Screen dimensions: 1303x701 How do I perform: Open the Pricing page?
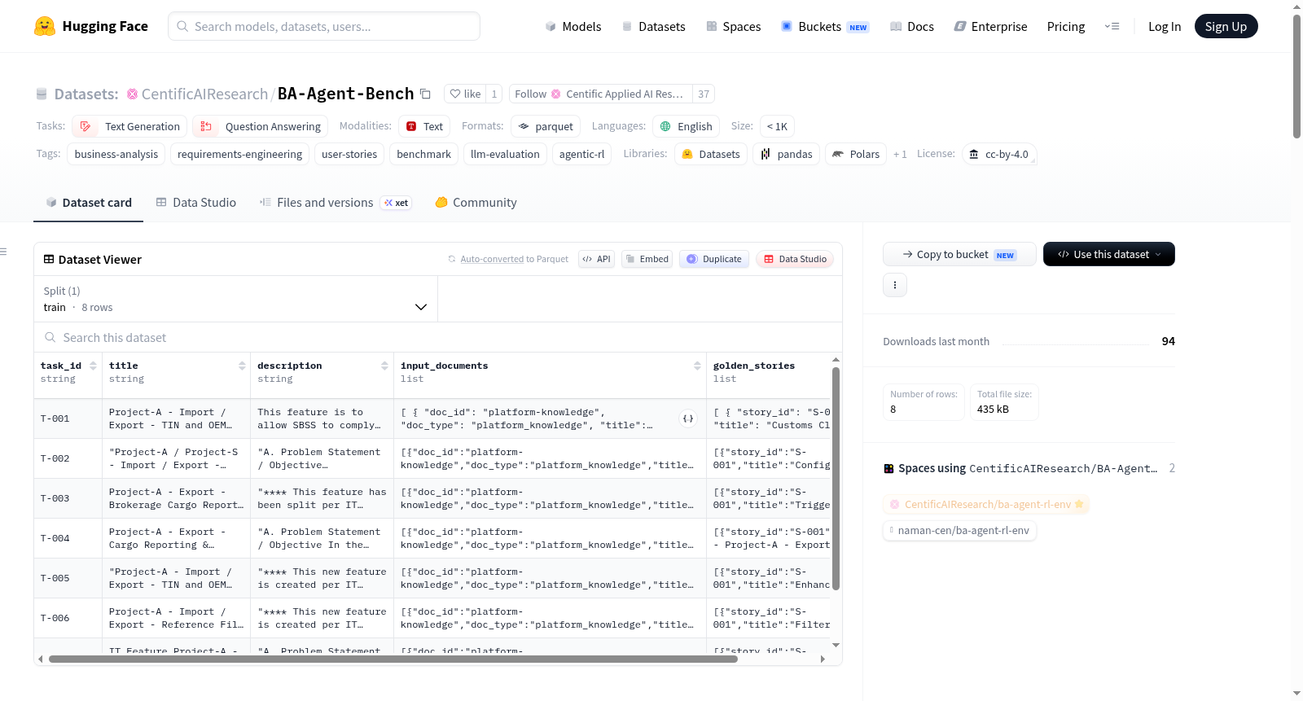(x=1066, y=26)
